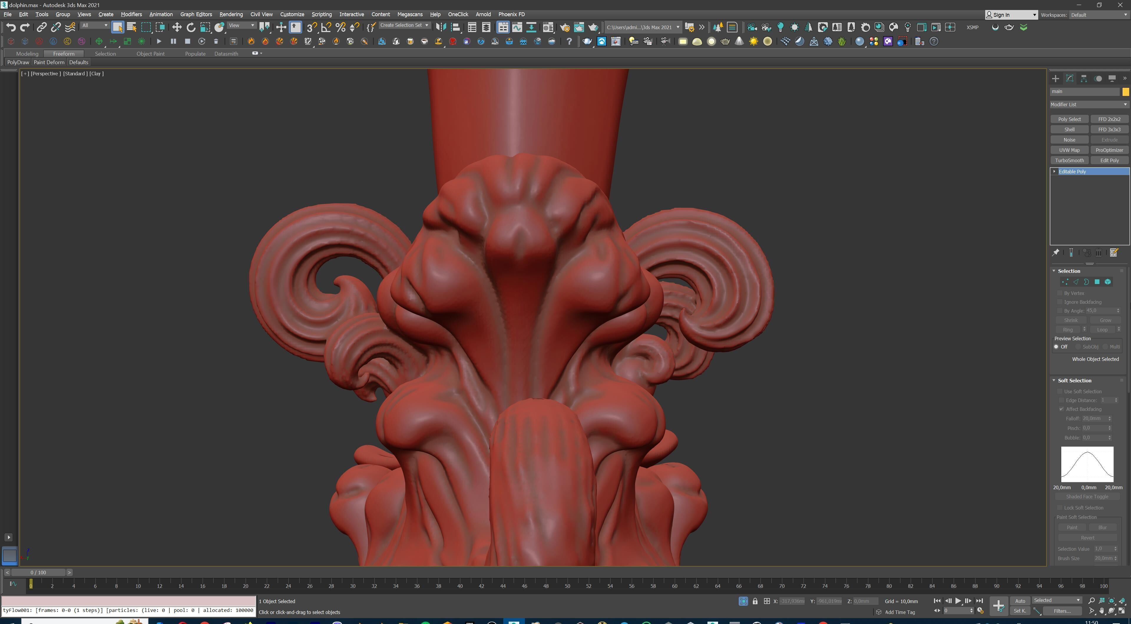Toggle the Angle Snap icon
Viewport: 1131px width, 624px height.
(x=326, y=27)
